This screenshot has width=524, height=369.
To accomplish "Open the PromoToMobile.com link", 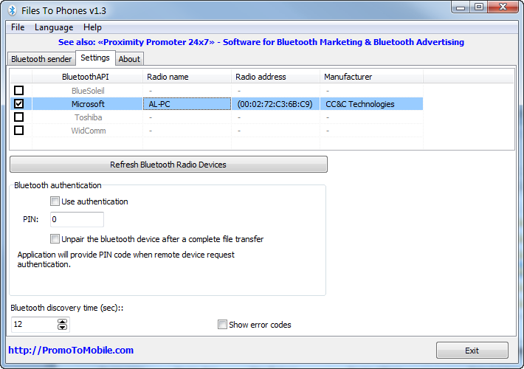I will coord(71,351).
